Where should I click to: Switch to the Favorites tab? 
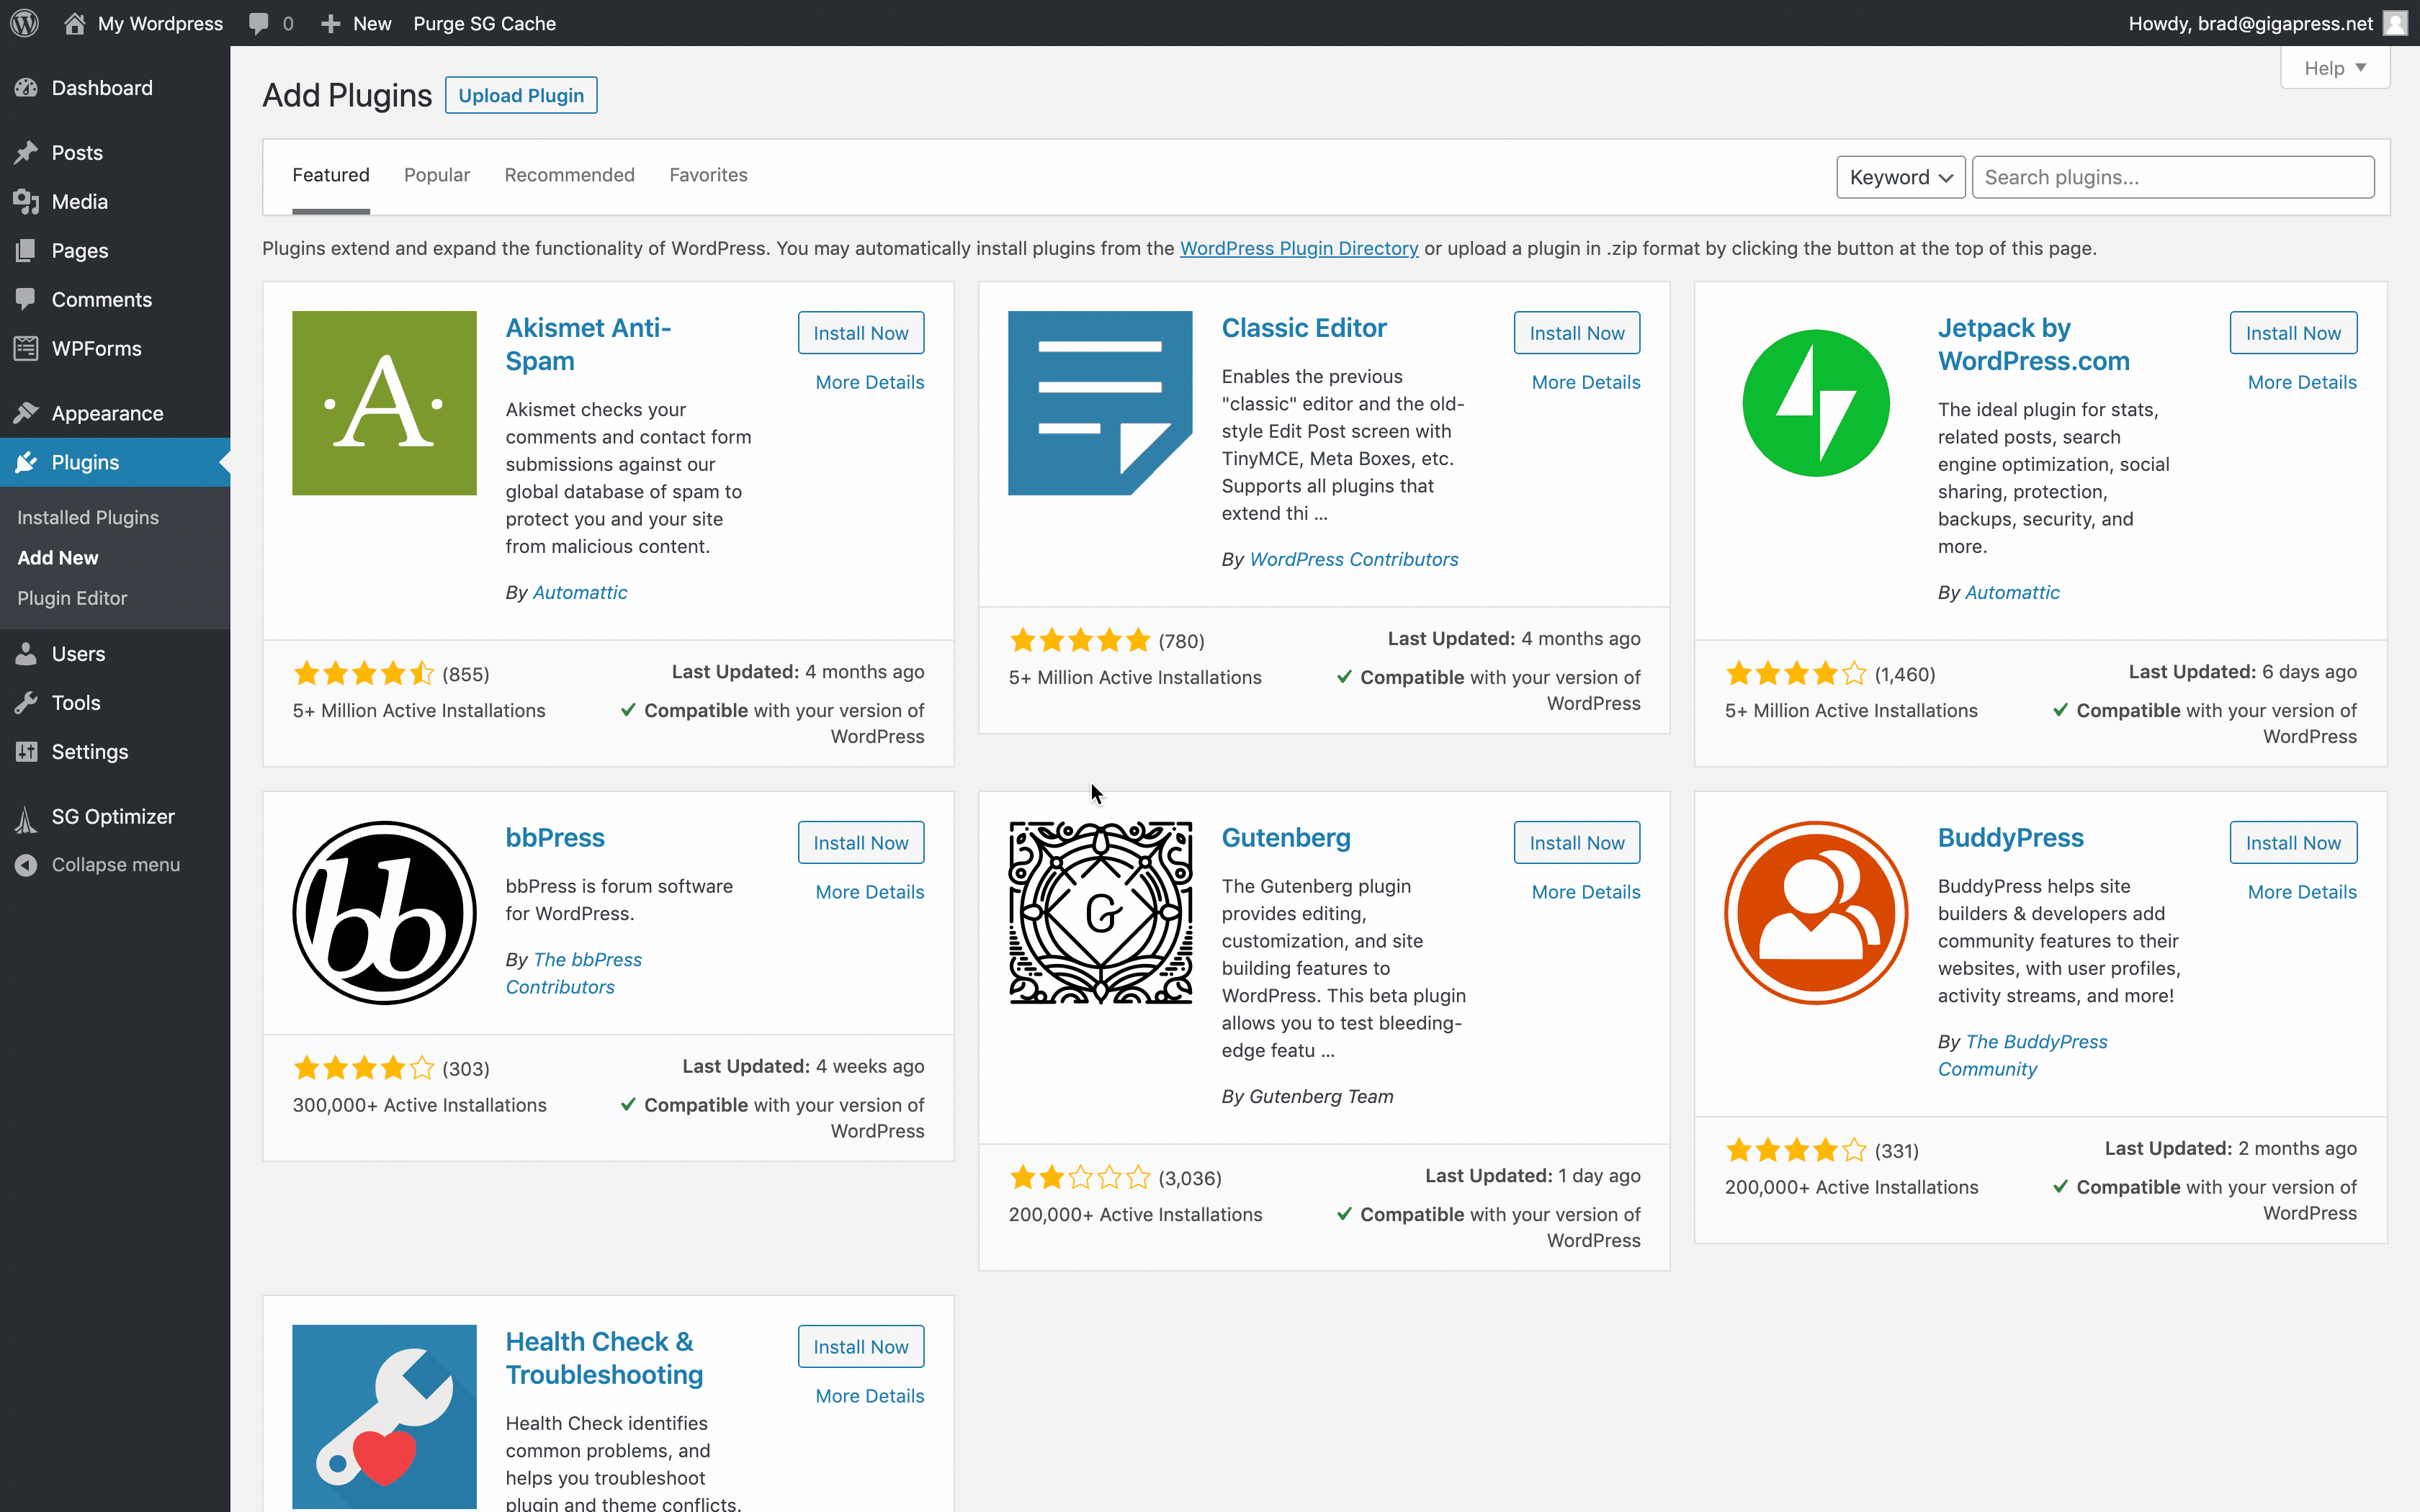[708, 175]
